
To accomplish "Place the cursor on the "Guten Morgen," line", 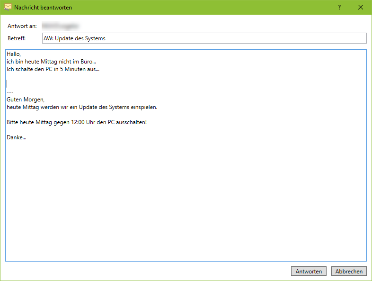I will point(25,100).
